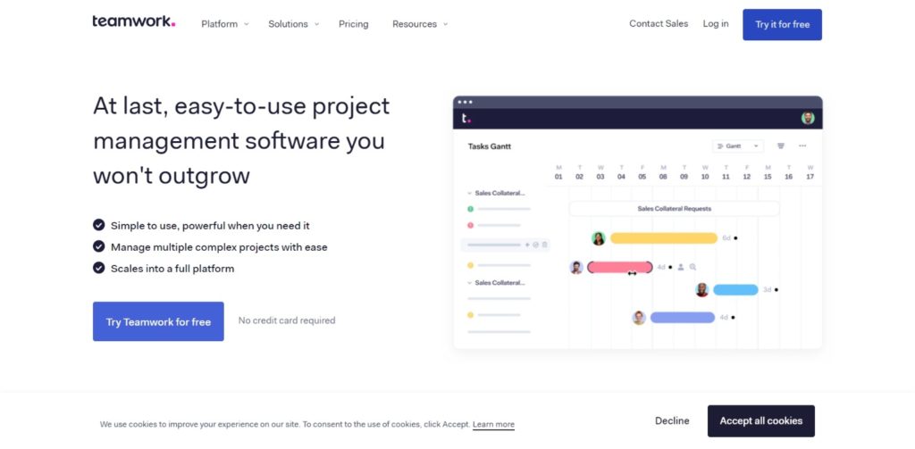The image size is (915, 449).
Task: Open the Gantt view dropdown
Action: (x=737, y=146)
